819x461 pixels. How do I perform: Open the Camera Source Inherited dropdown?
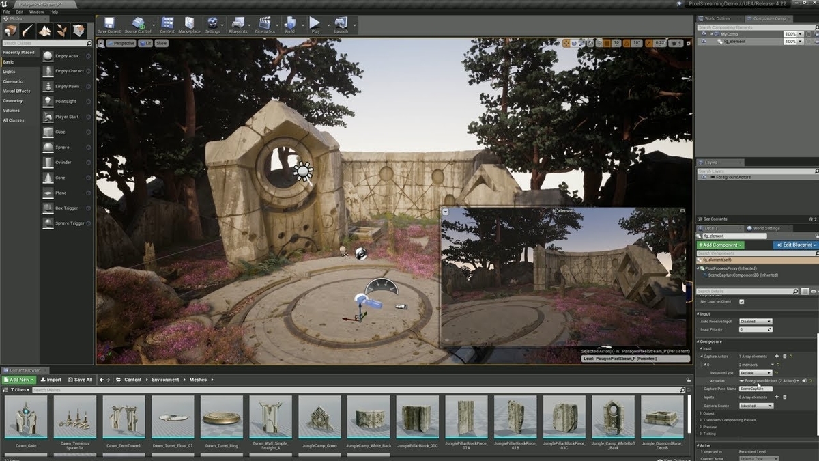point(756,406)
